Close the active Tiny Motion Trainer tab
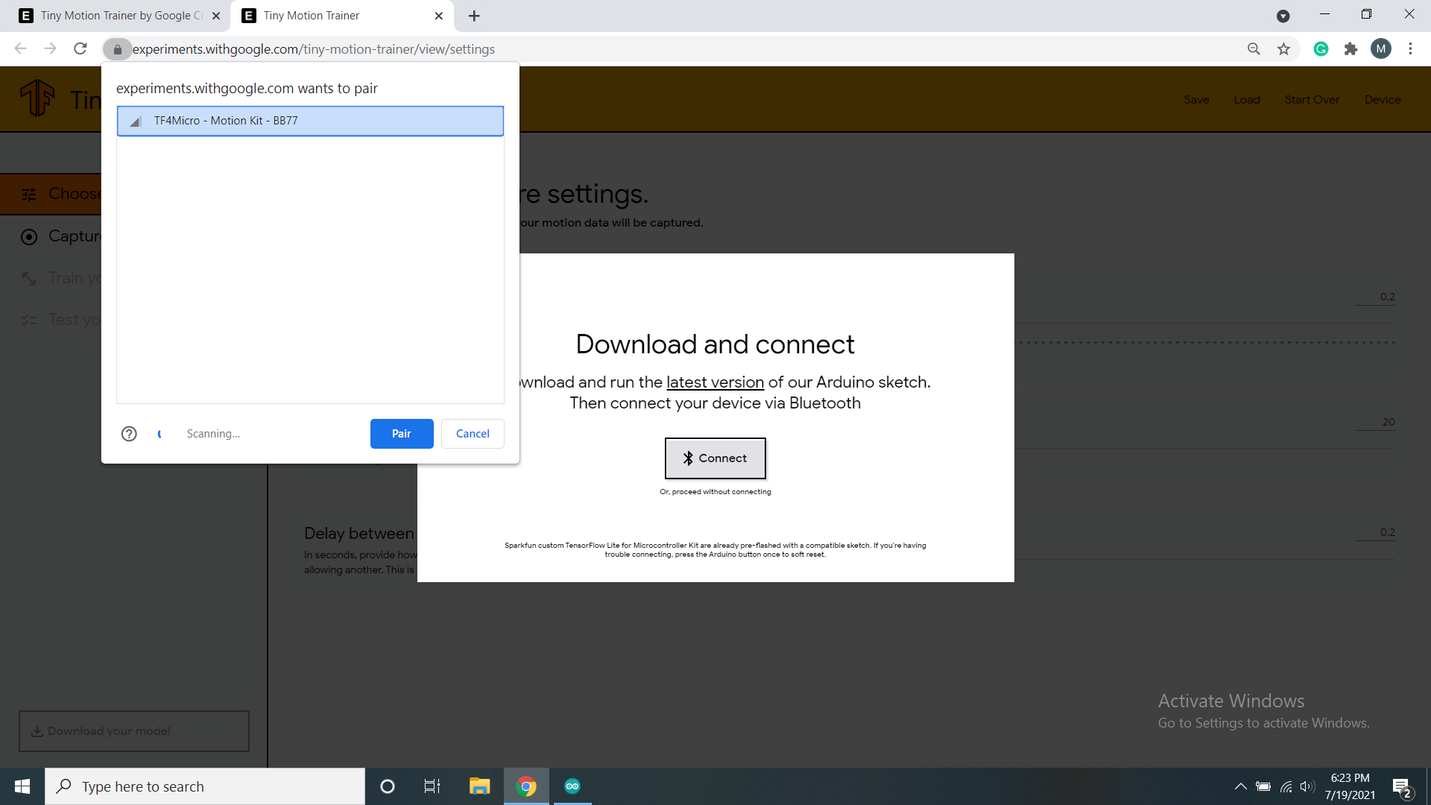 click(x=439, y=16)
